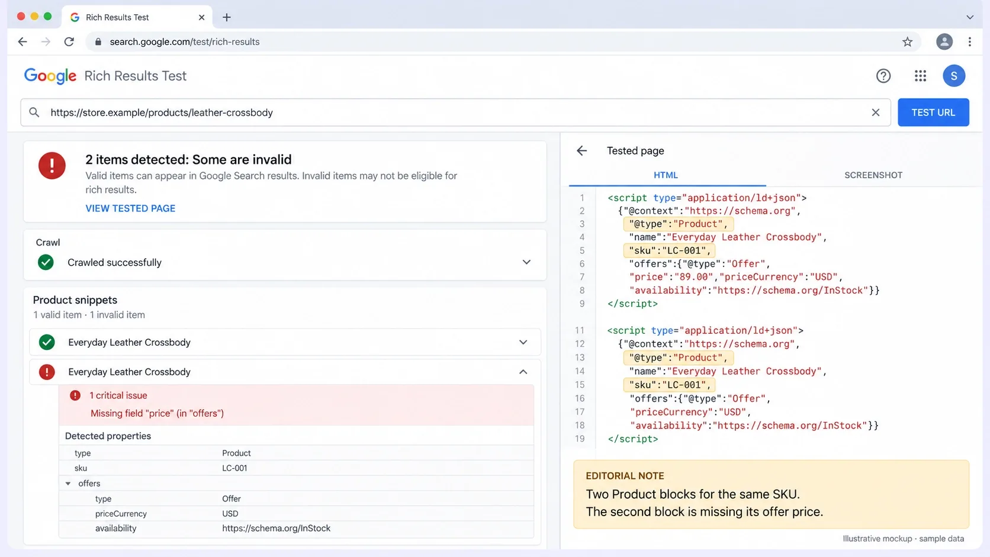The width and height of the screenshot is (990, 557).
Task: Collapse the invalid Everyday Leather Crossbody item
Action: tap(523, 372)
